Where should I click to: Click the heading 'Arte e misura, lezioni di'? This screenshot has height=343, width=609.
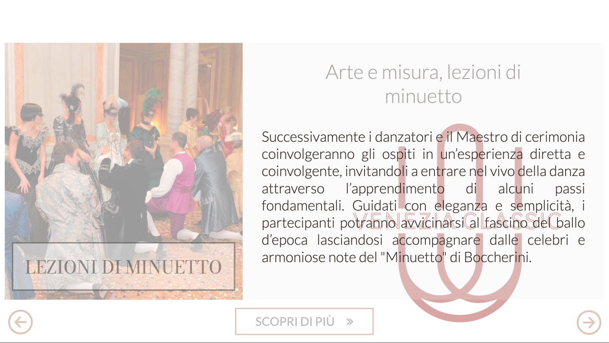click(x=423, y=72)
